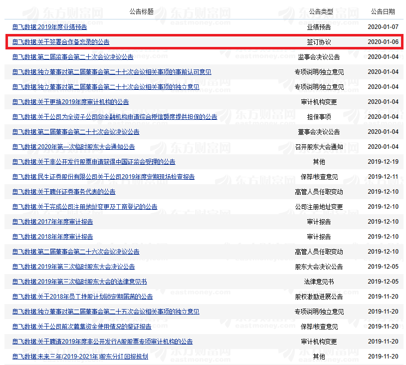The height and width of the screenshot is (365, 406).
Task: Select 专项说明/独立意见 in 事前认可意见 row
Action: [x=319, y=72]
